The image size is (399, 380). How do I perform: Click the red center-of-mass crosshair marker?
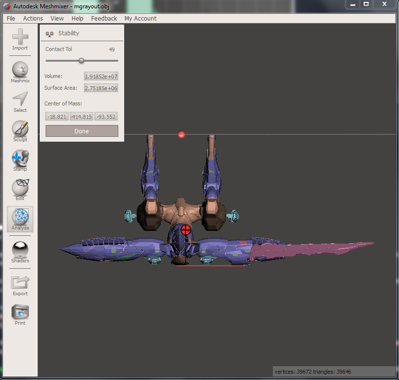pyautogui.click(x=186, y=230)
